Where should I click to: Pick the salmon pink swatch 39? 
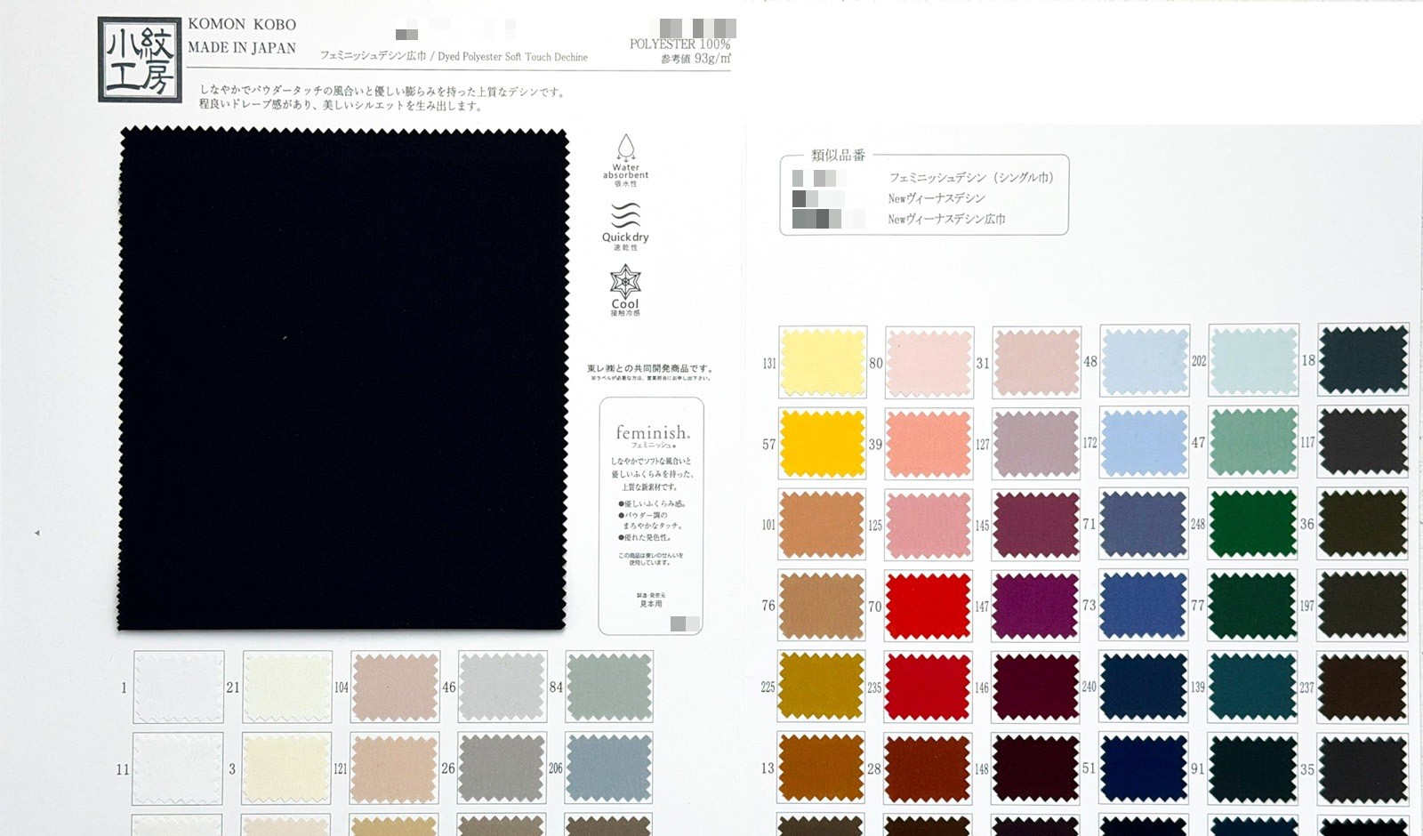929,443
